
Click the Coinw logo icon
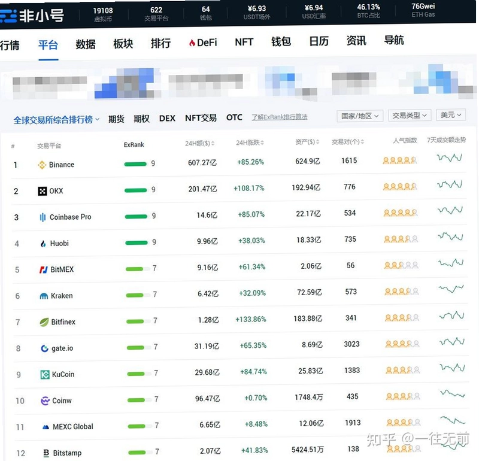[x=46, y=401]
